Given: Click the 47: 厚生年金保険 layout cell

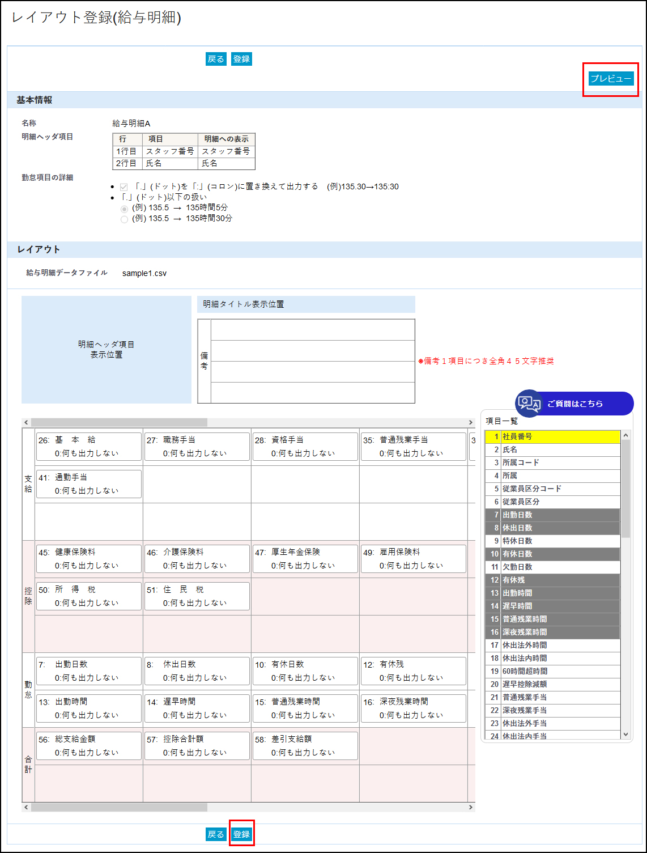Looking at the screenshot, I should (305, 559).
